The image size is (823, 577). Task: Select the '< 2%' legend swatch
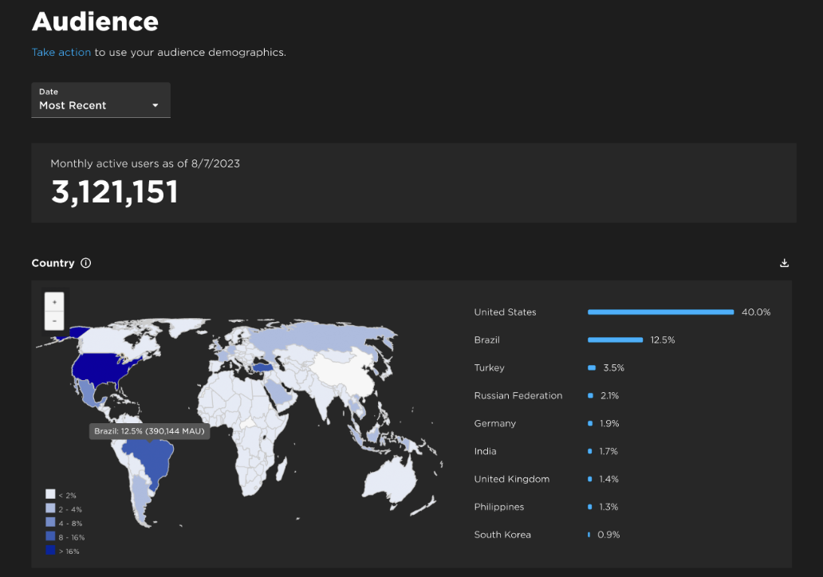[50, 493]
